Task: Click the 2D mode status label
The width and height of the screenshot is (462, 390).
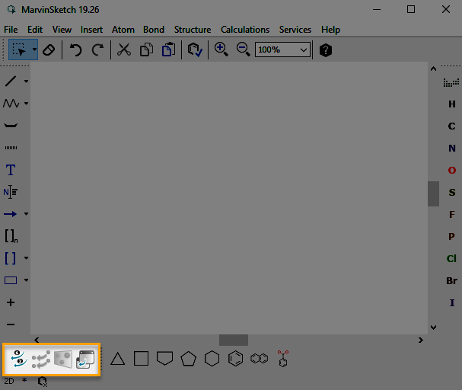Action: click(x=9, y=379)
